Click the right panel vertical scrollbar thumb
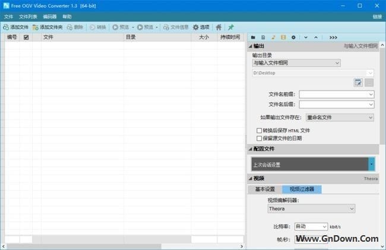 point(382,96)
